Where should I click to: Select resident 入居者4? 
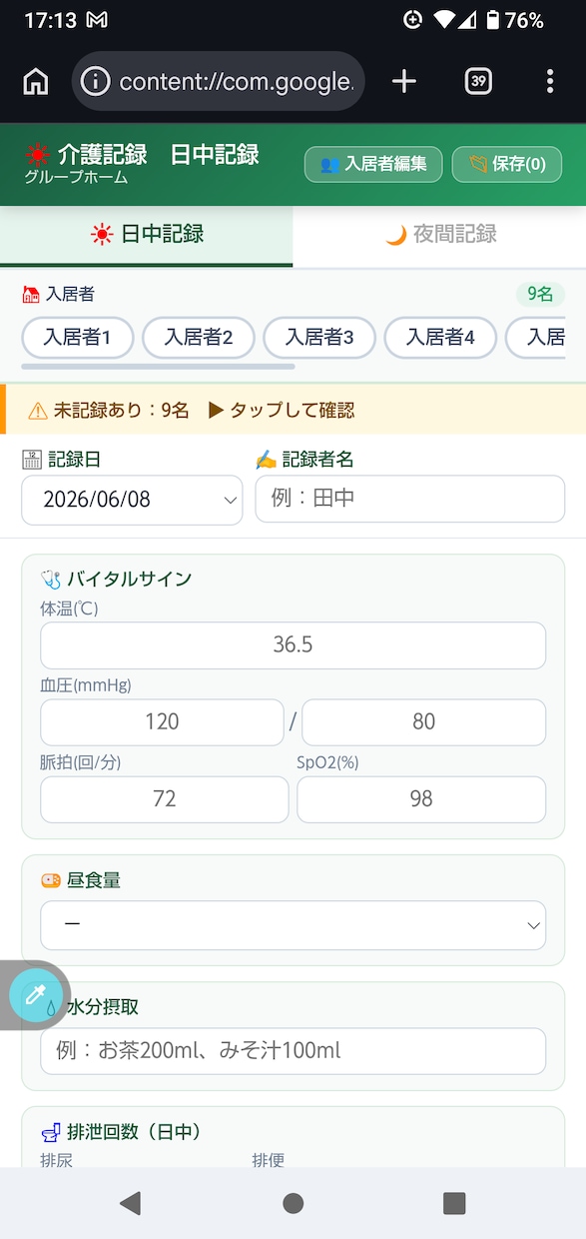click(x=440, y=338)
